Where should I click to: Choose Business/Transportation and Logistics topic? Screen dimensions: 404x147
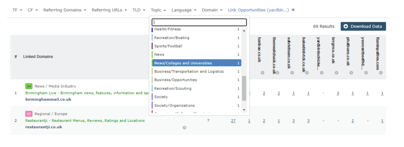196,72
